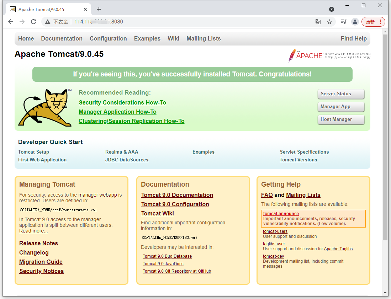This screenshot has width=391, height=299.
Task: Click the Server Status button
Action: [341, 94]
